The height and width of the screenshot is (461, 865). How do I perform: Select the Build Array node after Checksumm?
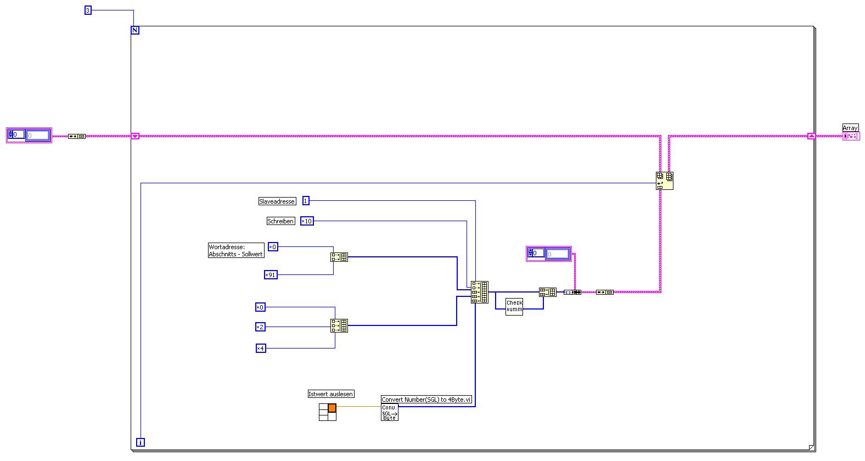pos(547,292)
